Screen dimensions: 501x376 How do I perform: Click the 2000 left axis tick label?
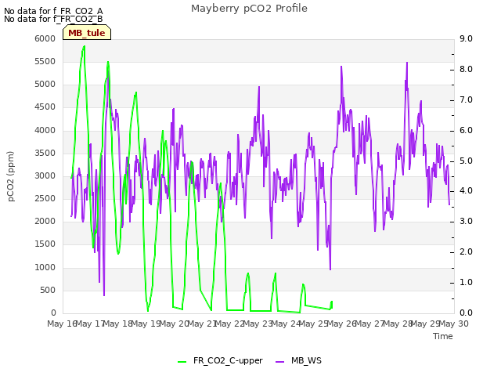pos(45,221)
